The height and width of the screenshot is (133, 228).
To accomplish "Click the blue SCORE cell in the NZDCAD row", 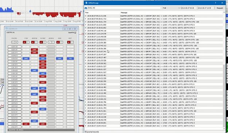I will (x=43, y=109).
